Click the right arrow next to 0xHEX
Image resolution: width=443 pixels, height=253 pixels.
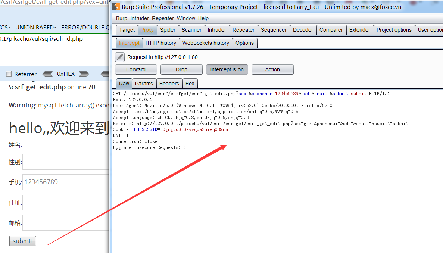(x=84, y=74)
